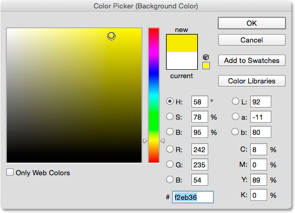
Task: Click OK to confirm the color
Action: click(x=252, y=23)
